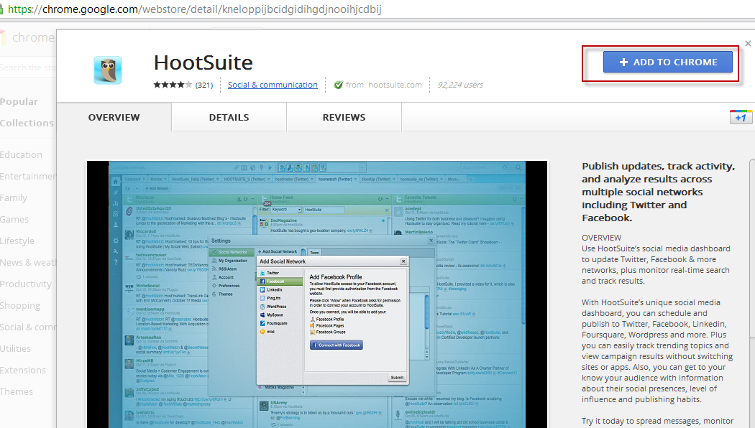The width and height of the screenshot is (755, 428).
Task: Open Extensions in the store sidebar
Action: [x=23, y=371]
